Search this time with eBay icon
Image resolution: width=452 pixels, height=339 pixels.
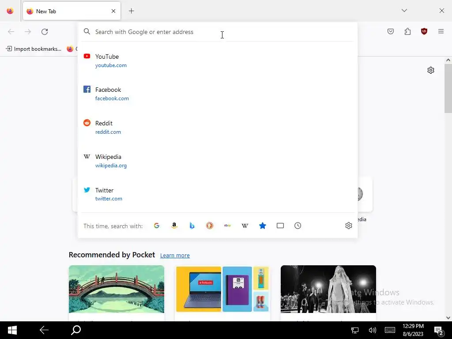(227, 226)
